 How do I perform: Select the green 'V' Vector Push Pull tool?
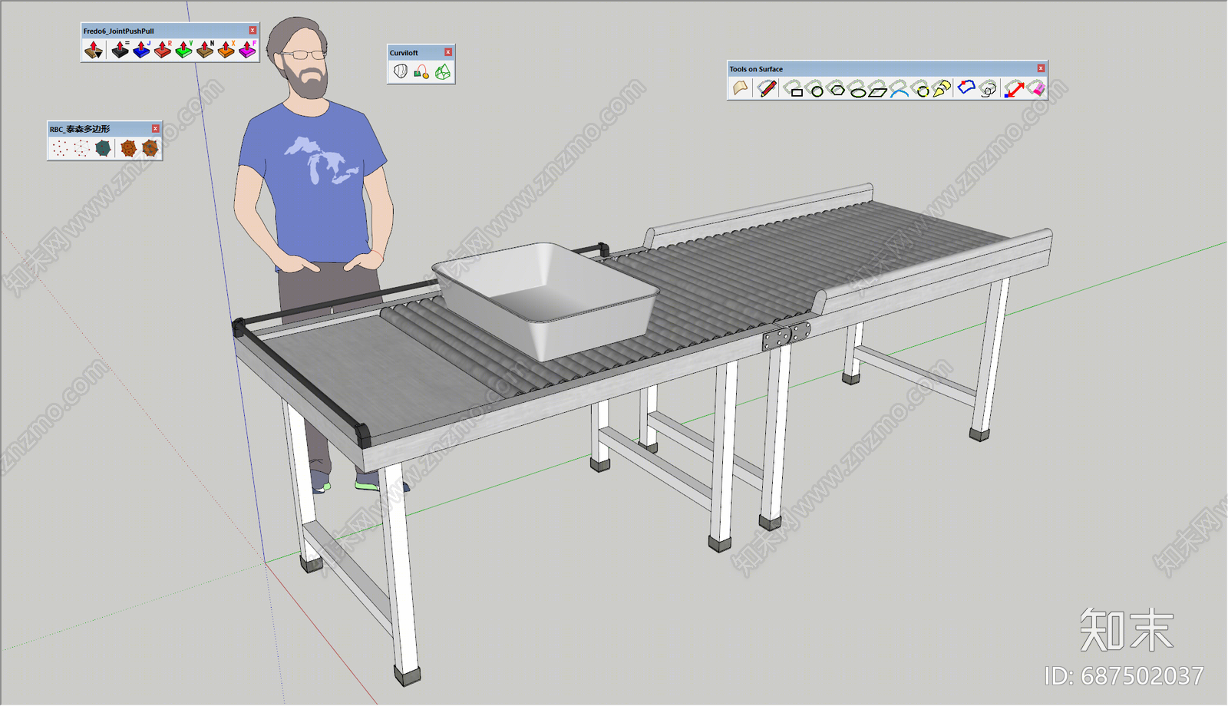click(183, 50)
